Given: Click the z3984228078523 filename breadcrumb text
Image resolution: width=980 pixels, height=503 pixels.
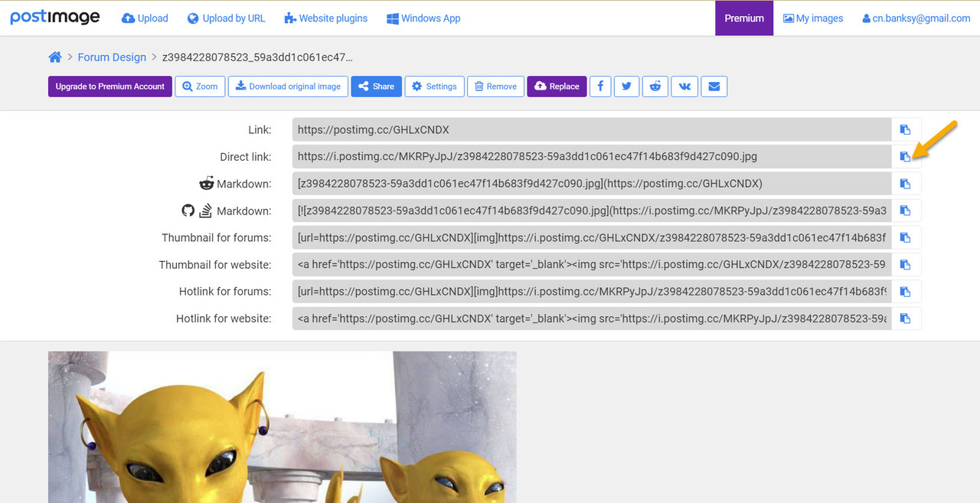Looking at the screenshot, I should click(257, 57).
